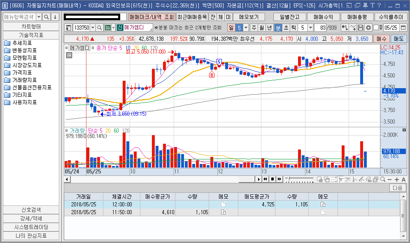Search menu items with magnifier icon
This screenshot has width=410, height=243.
[46, 17]
